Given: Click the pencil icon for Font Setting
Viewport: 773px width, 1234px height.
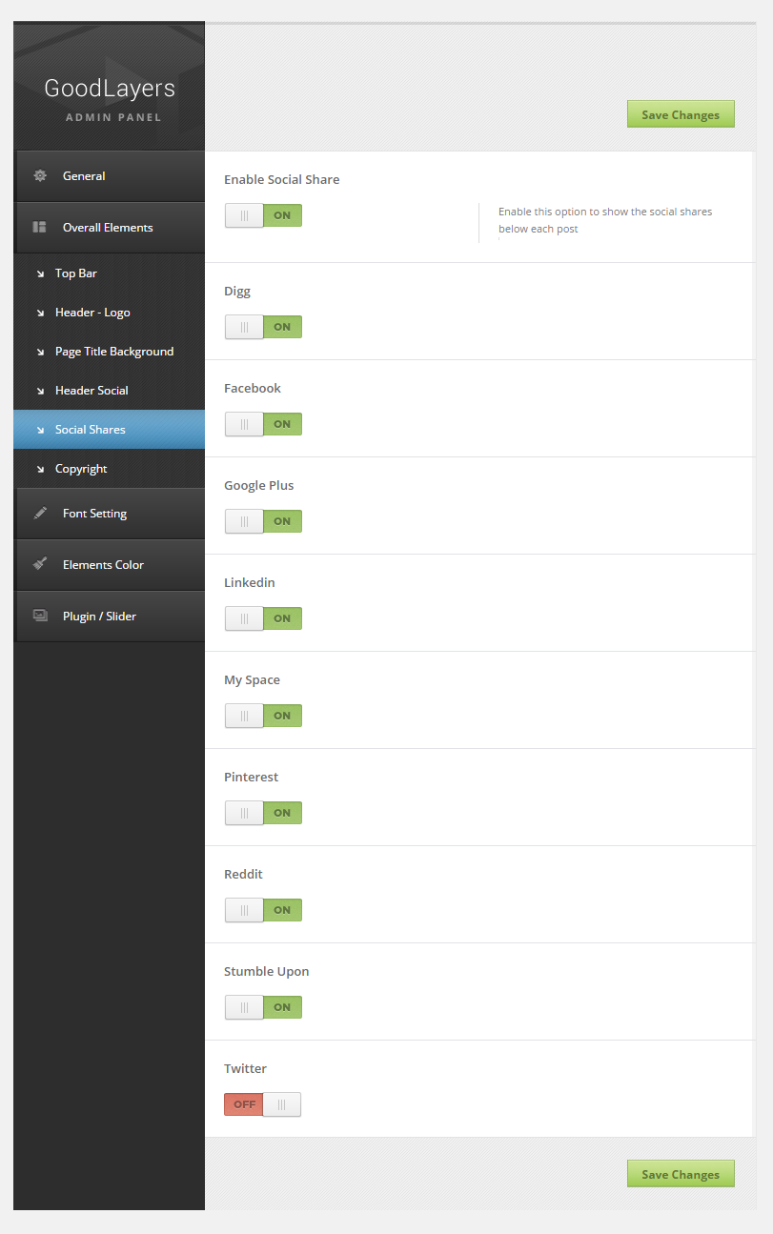Looking at the screenshot, I should 40,514.
